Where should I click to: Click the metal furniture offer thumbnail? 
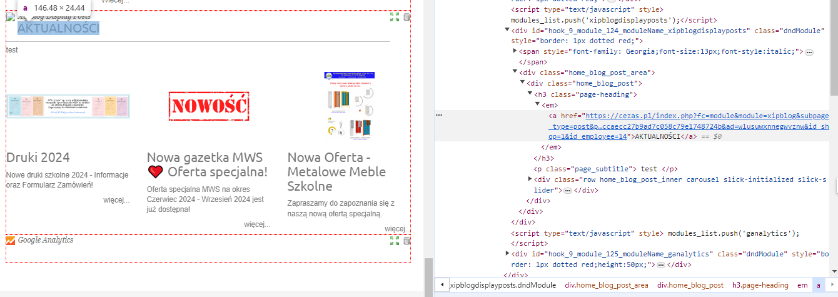pos(350,106)
